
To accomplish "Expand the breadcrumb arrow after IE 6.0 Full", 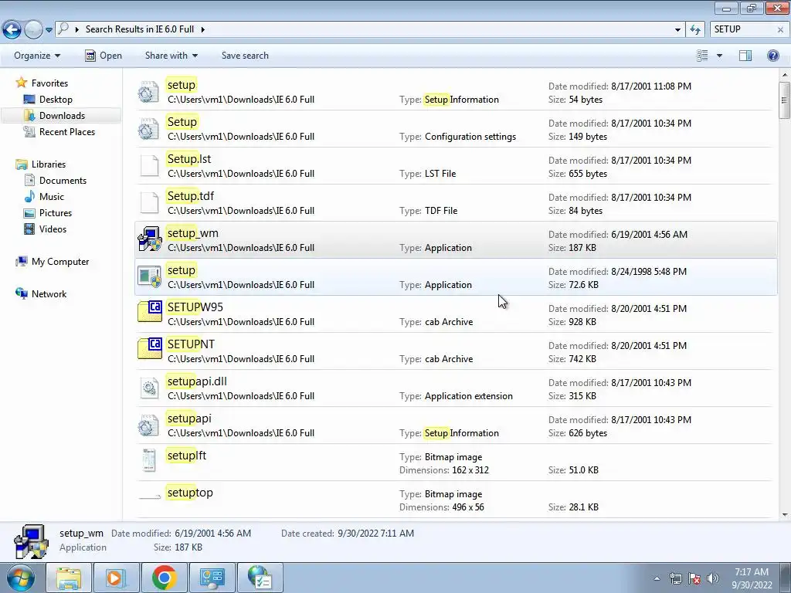I will tap(203, 29).
